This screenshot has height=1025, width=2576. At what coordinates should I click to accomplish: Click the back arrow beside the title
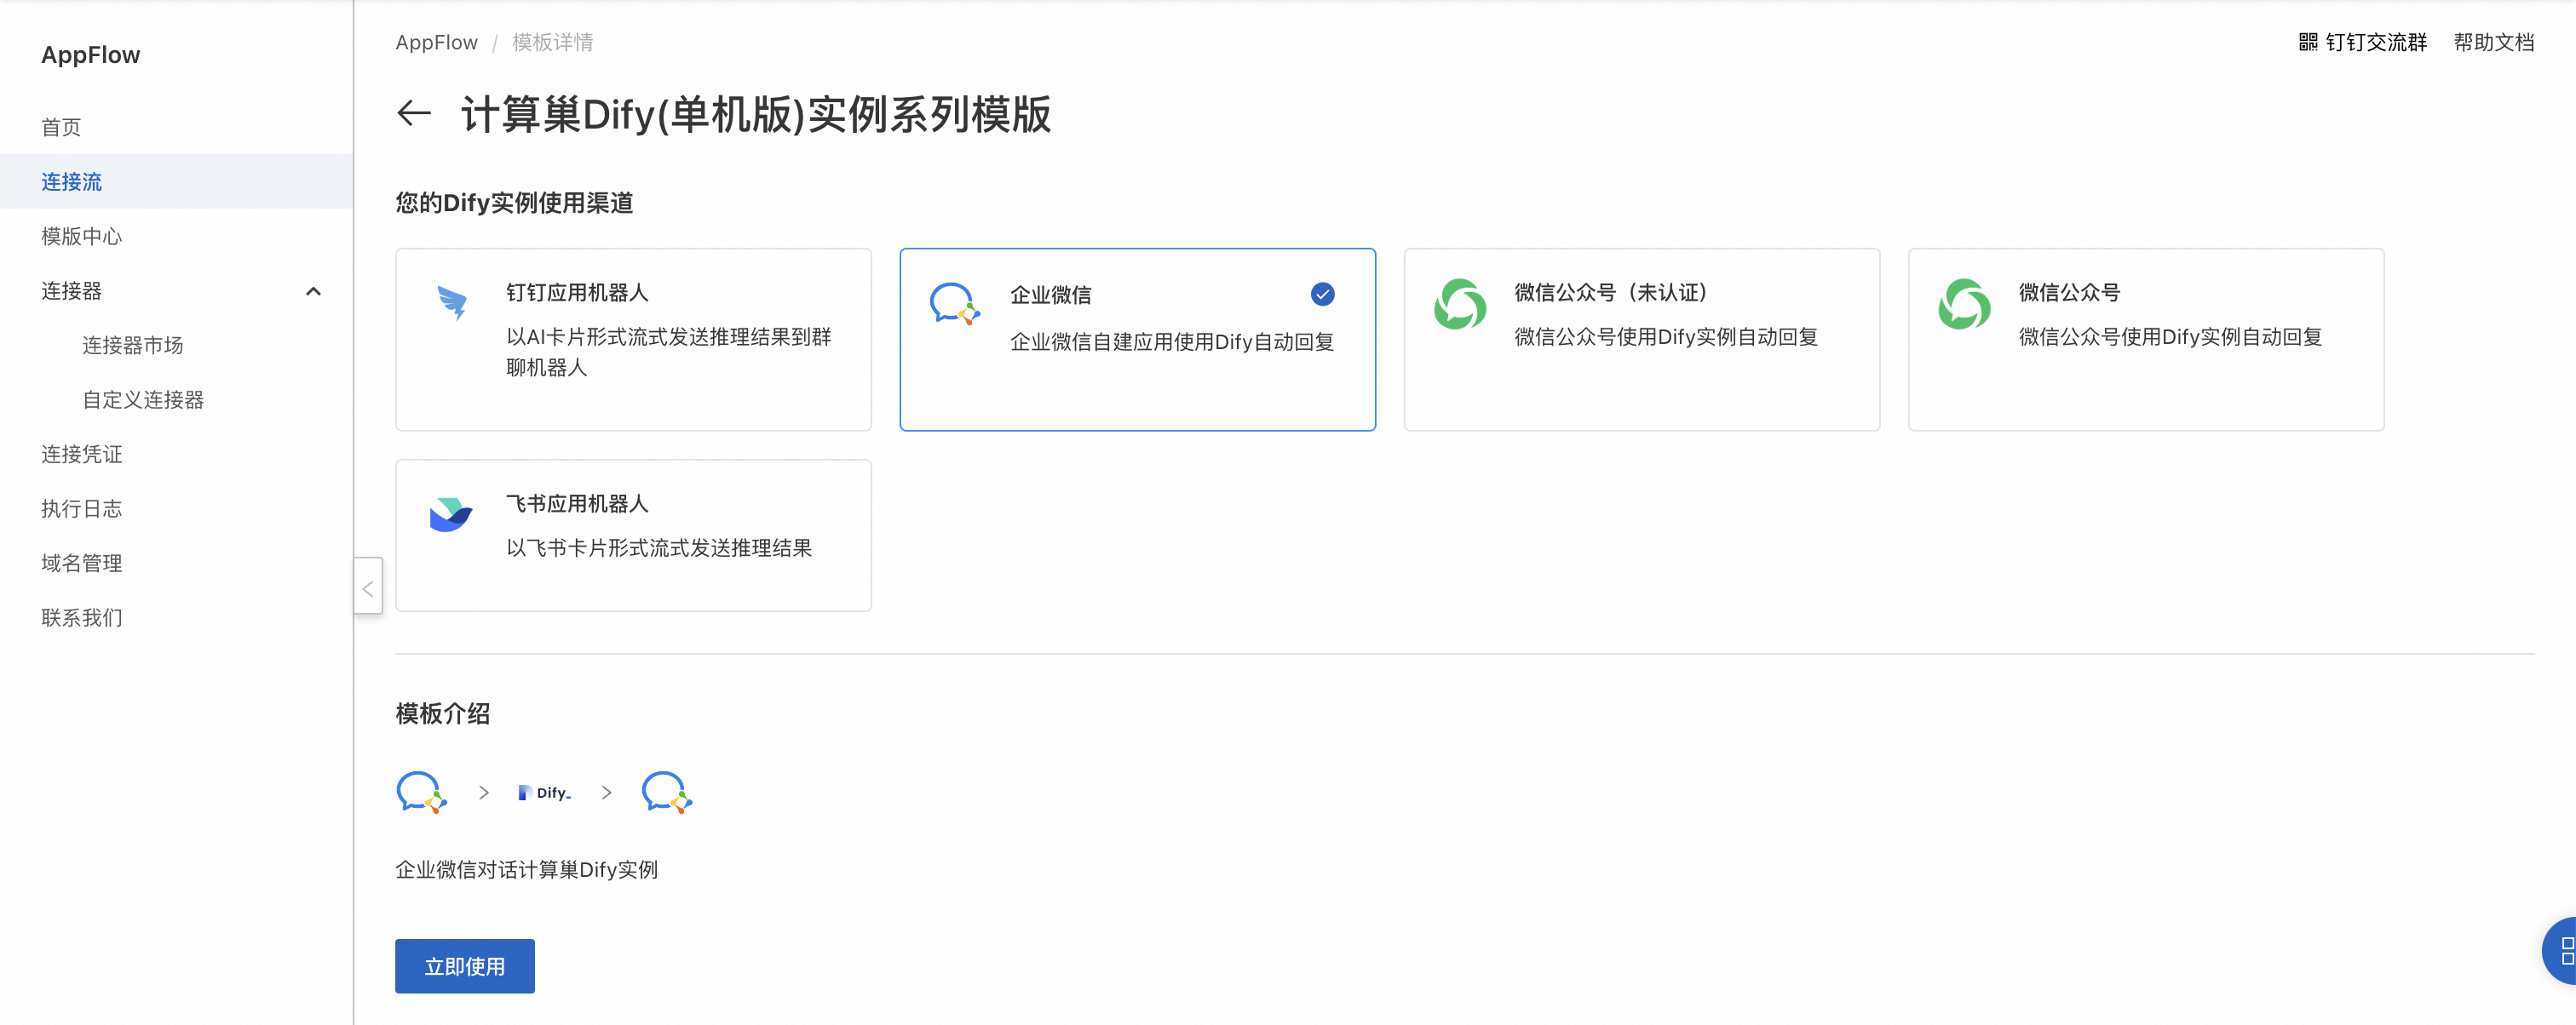414,114
